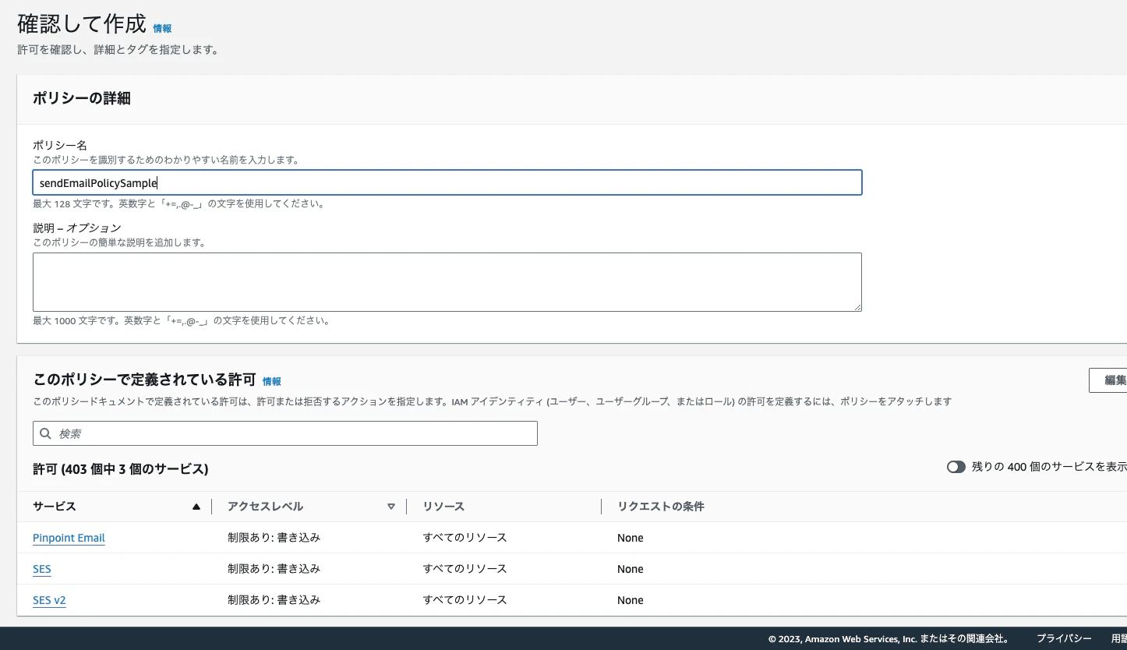Click inside the 説明 description textarea

point(447,282)
